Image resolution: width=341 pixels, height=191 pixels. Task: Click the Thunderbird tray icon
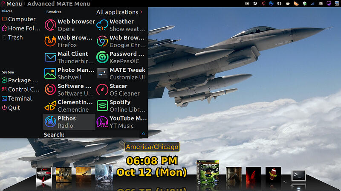coord(271,3)
